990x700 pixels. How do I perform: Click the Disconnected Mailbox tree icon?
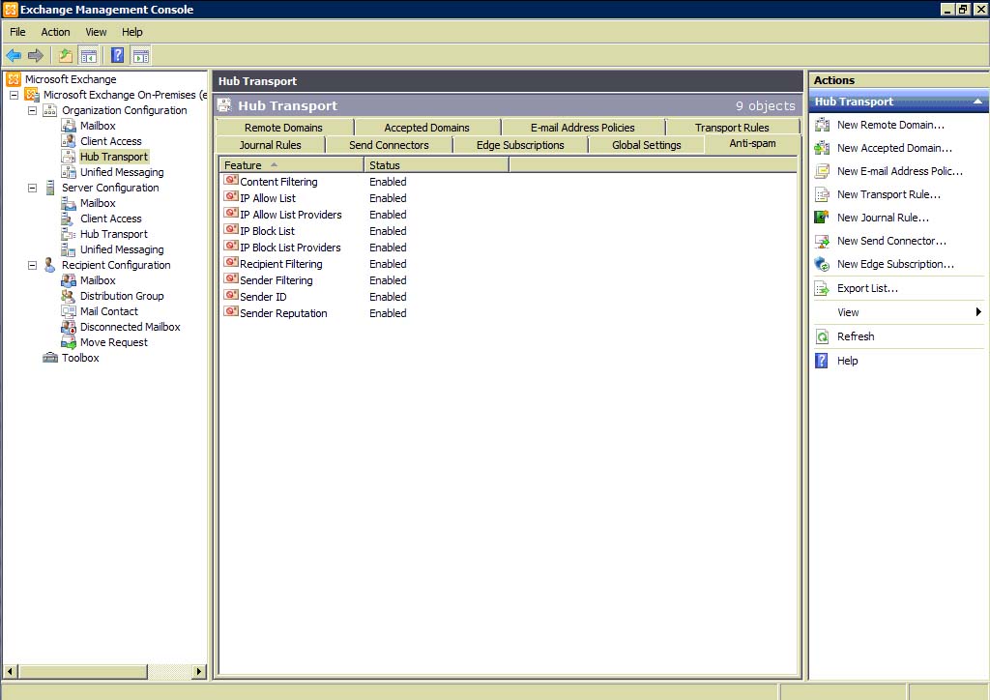pos(69,327)
